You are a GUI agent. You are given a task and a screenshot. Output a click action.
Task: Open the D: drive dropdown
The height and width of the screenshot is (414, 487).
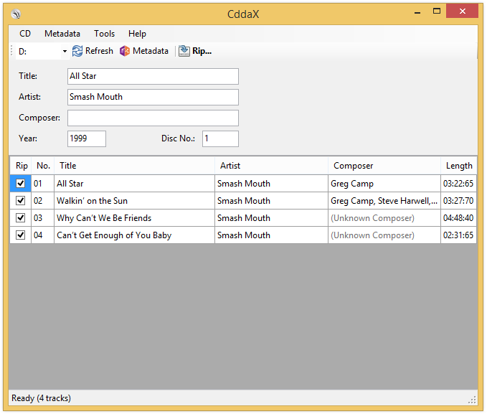[x=65, y=52]
